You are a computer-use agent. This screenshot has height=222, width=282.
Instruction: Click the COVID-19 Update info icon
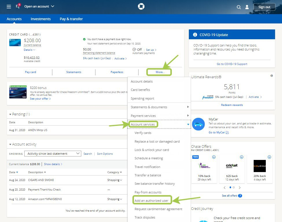195,35
